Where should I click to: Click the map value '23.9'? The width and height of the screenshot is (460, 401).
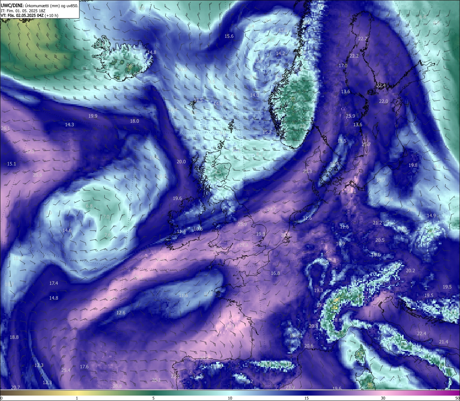point(290,387)
